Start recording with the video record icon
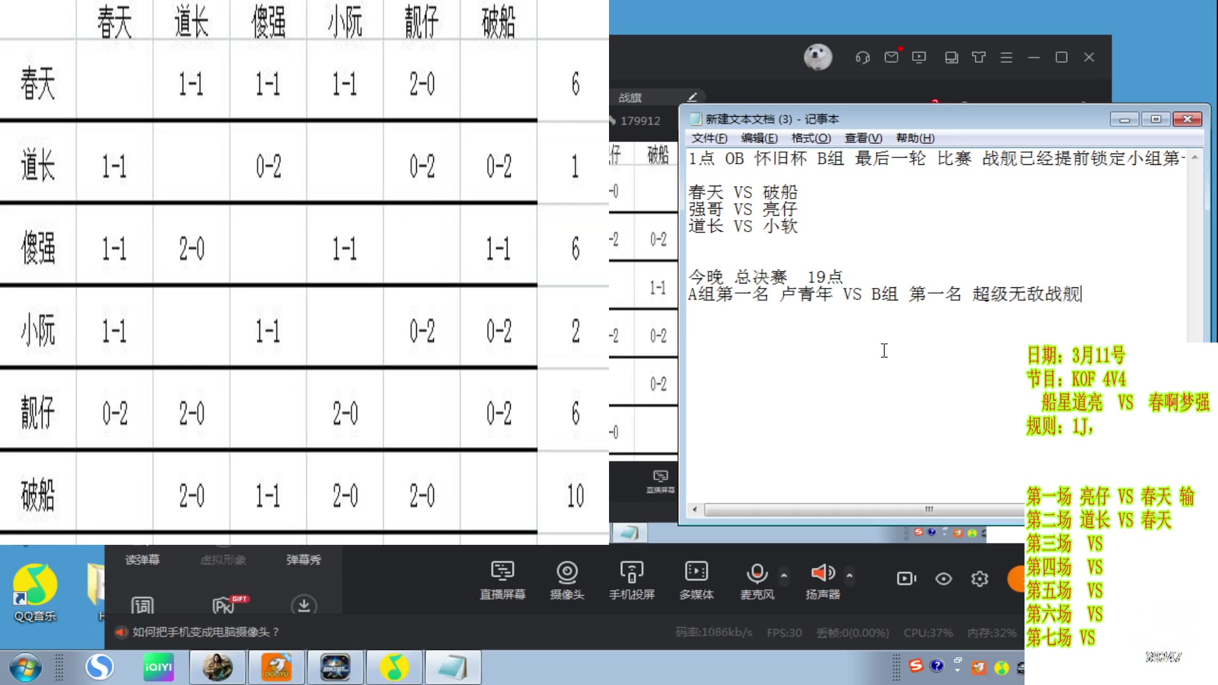1218x685 pixels. [x=907, y=578]
